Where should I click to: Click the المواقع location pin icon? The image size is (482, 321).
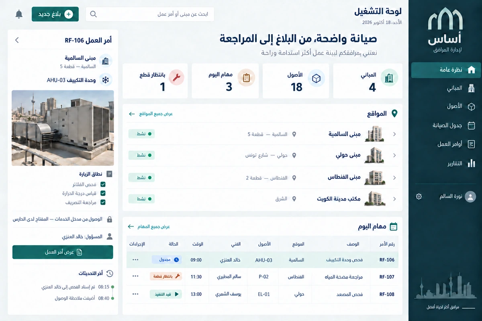pos(394,114)
